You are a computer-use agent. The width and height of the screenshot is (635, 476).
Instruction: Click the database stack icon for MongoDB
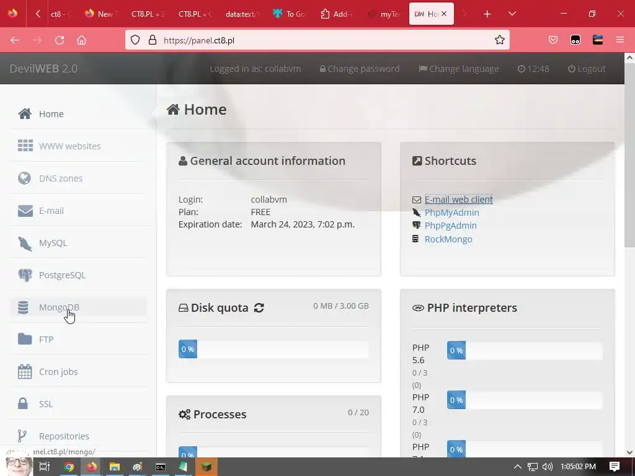23,307
